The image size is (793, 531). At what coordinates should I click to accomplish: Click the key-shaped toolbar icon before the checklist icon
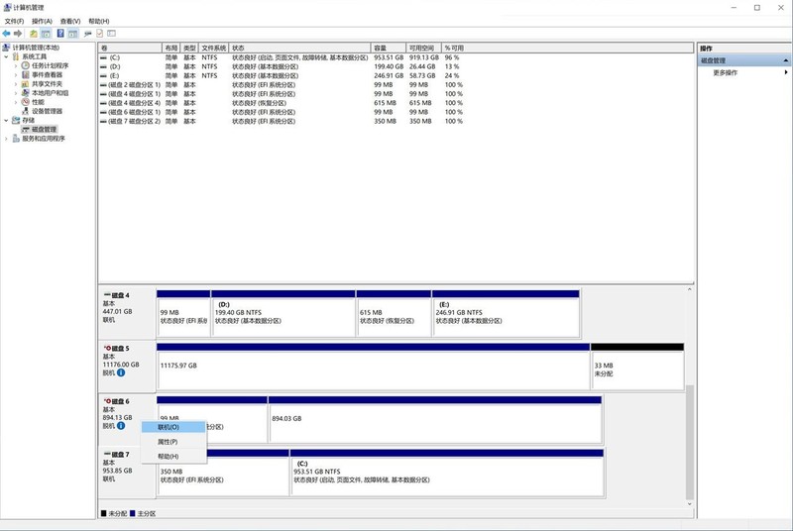[x=87, y=34]
